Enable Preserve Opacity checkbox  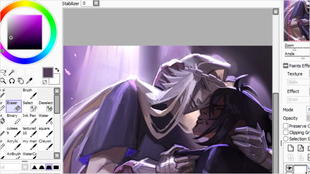286,126
